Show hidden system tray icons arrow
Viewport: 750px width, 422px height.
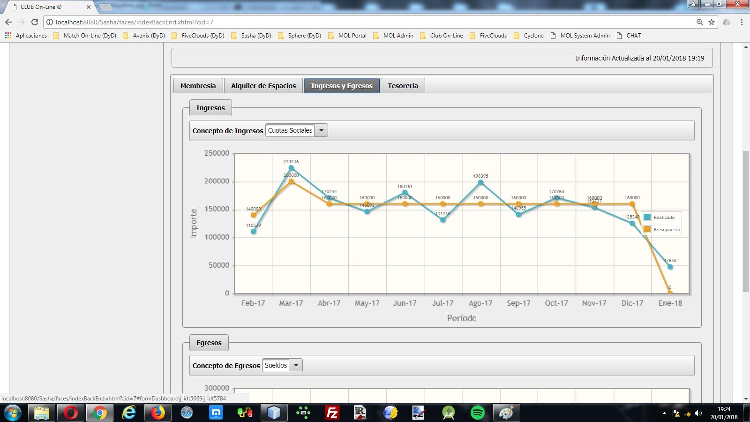pos(664,413)
